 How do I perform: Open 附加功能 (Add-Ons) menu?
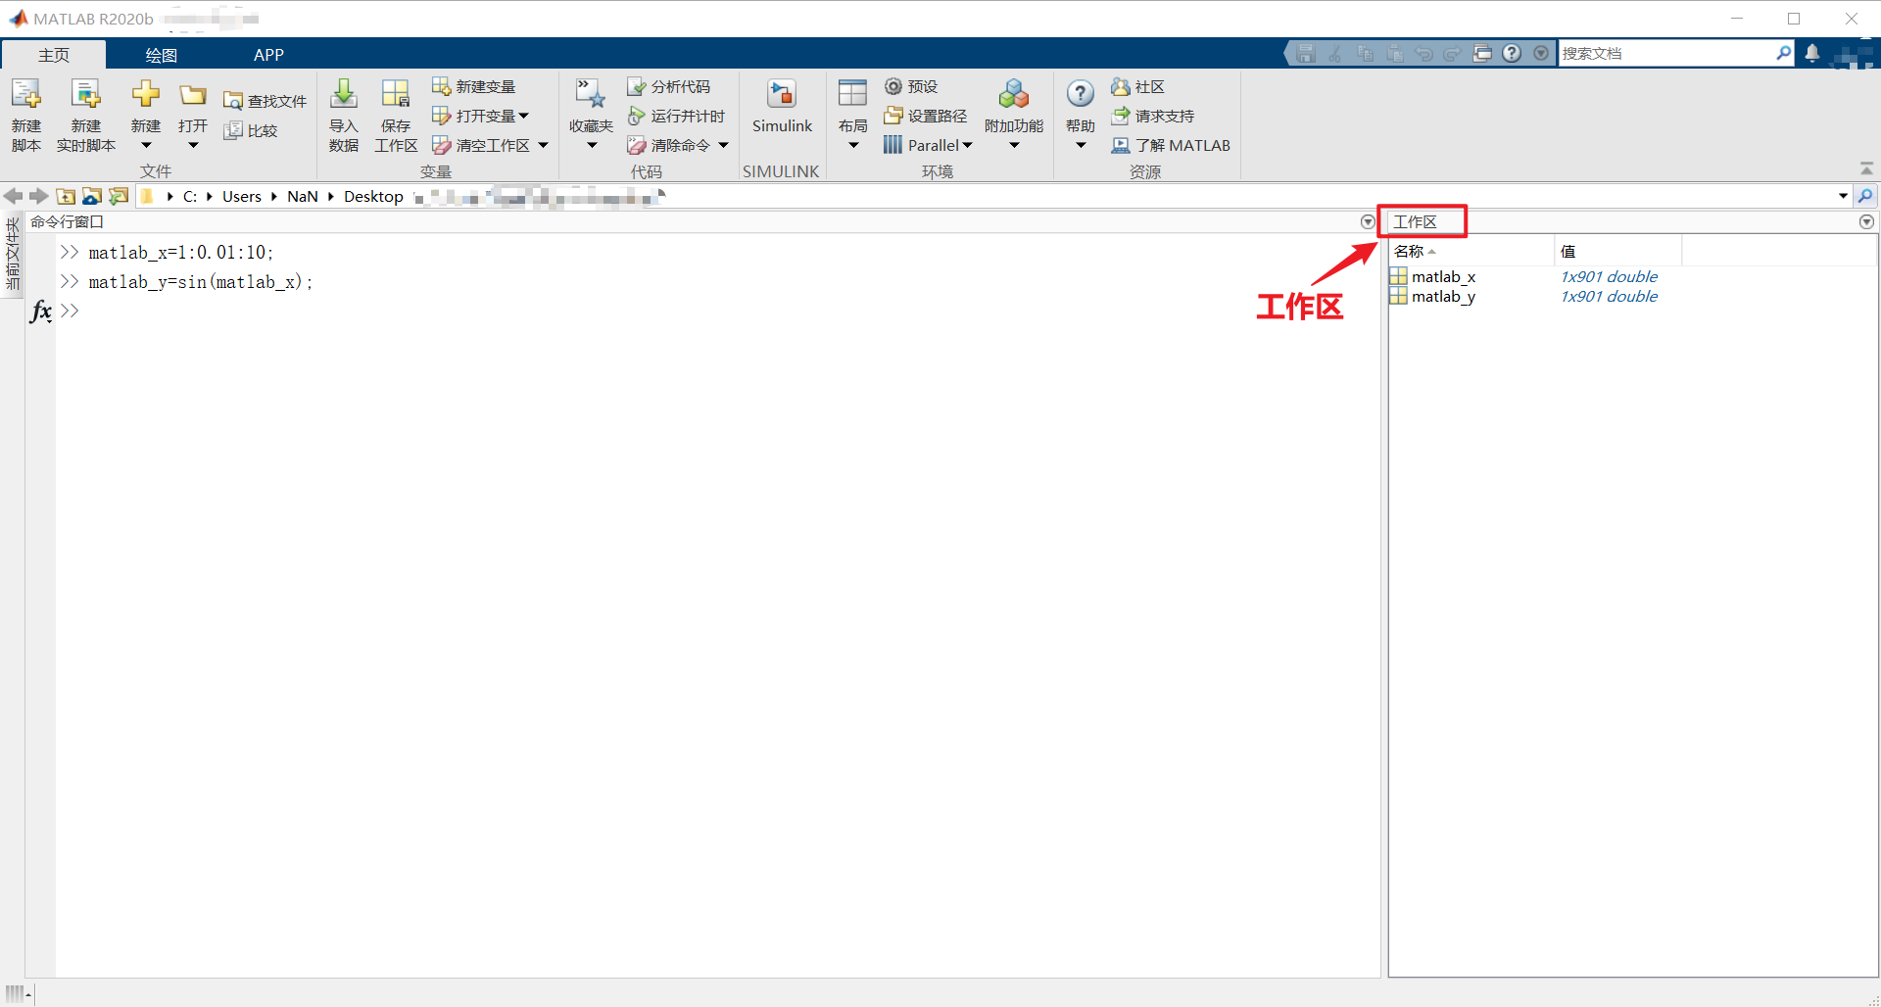click(1014, 115)
